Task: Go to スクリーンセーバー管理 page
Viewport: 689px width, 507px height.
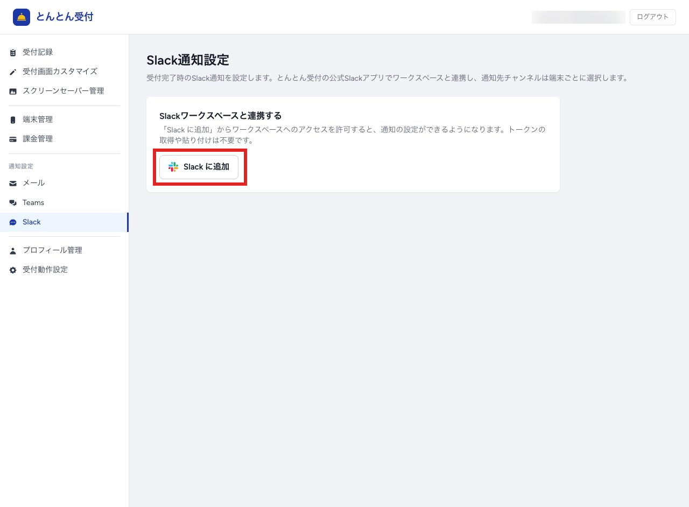Action: (64, 91)
